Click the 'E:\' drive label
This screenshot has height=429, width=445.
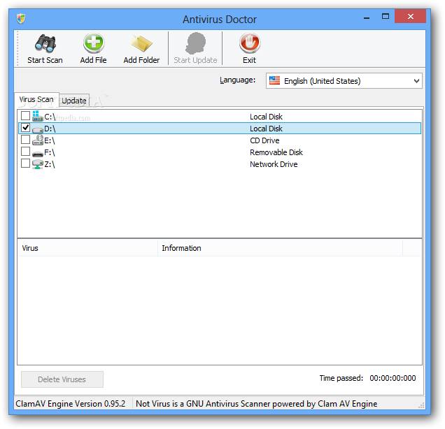pyautogui.click(x=50, y=140)
